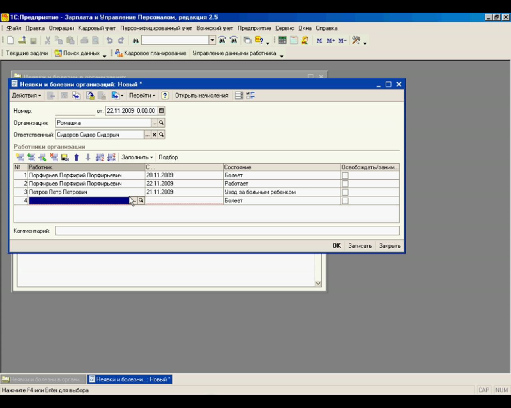Switch to background Неявки и болезни taskbar tab
The width and height of the screenshot is (511, 408).
tap(44, 379)
